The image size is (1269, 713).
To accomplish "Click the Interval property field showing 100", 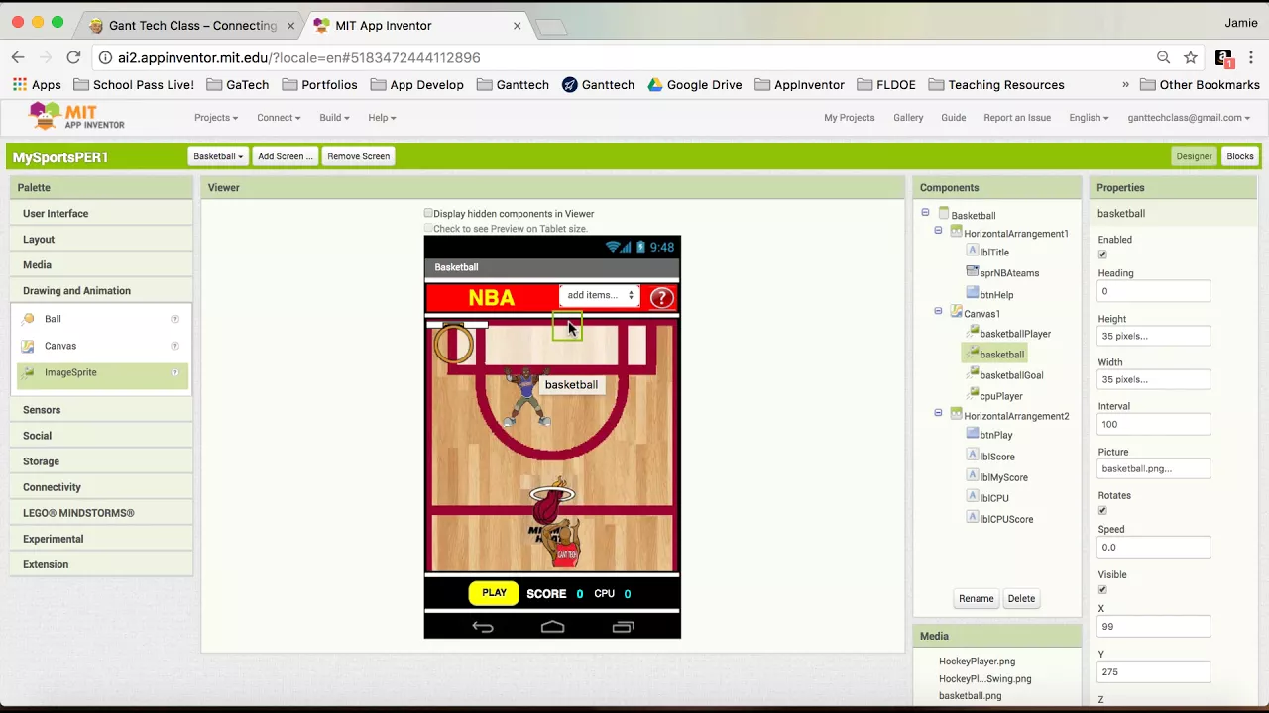I will click(x=1154, y=424).
